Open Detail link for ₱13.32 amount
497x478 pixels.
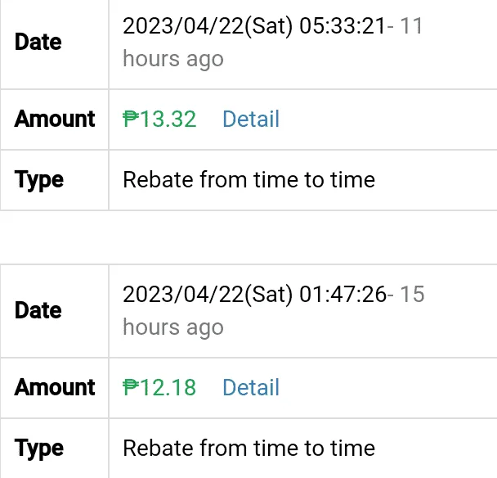251,119
